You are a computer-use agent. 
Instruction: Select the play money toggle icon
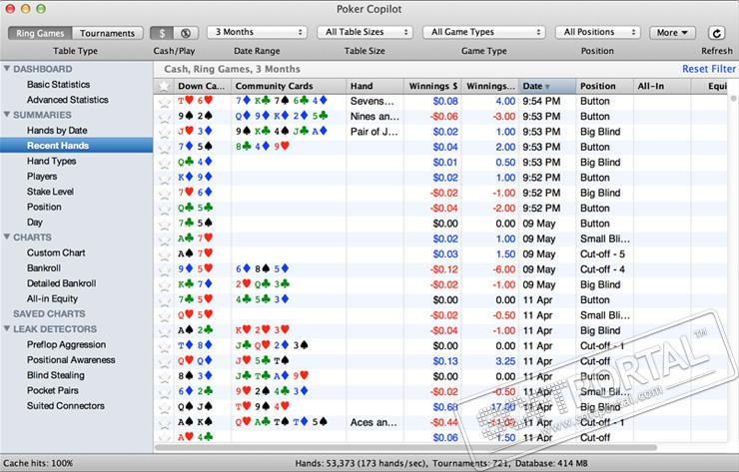pyautogui.click(x=186, y=33)
